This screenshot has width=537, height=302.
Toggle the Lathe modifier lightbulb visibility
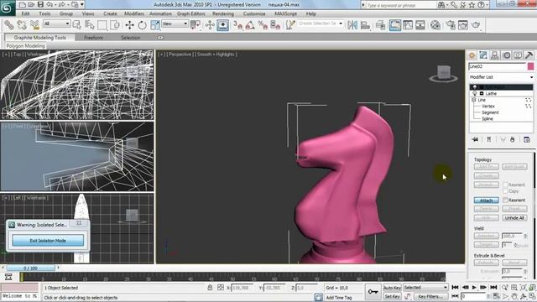[x=475, y=93]
